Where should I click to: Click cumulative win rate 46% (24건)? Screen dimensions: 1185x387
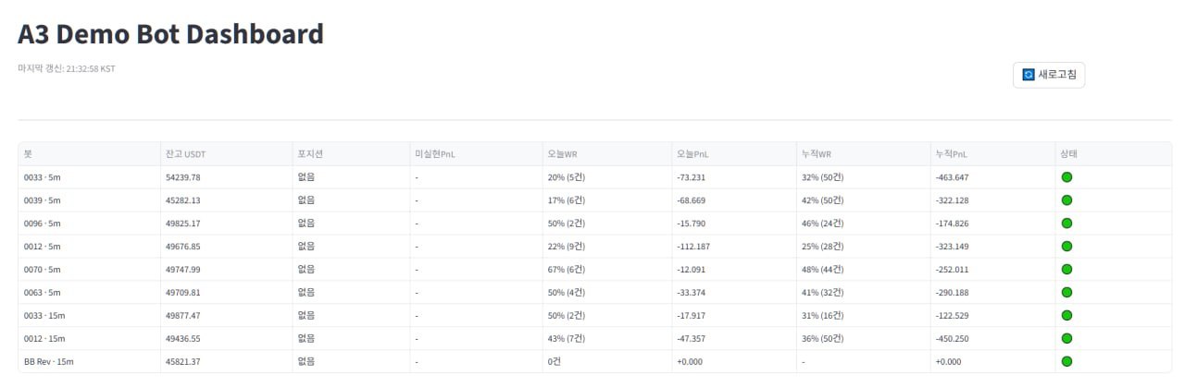[x=824, y=224]
